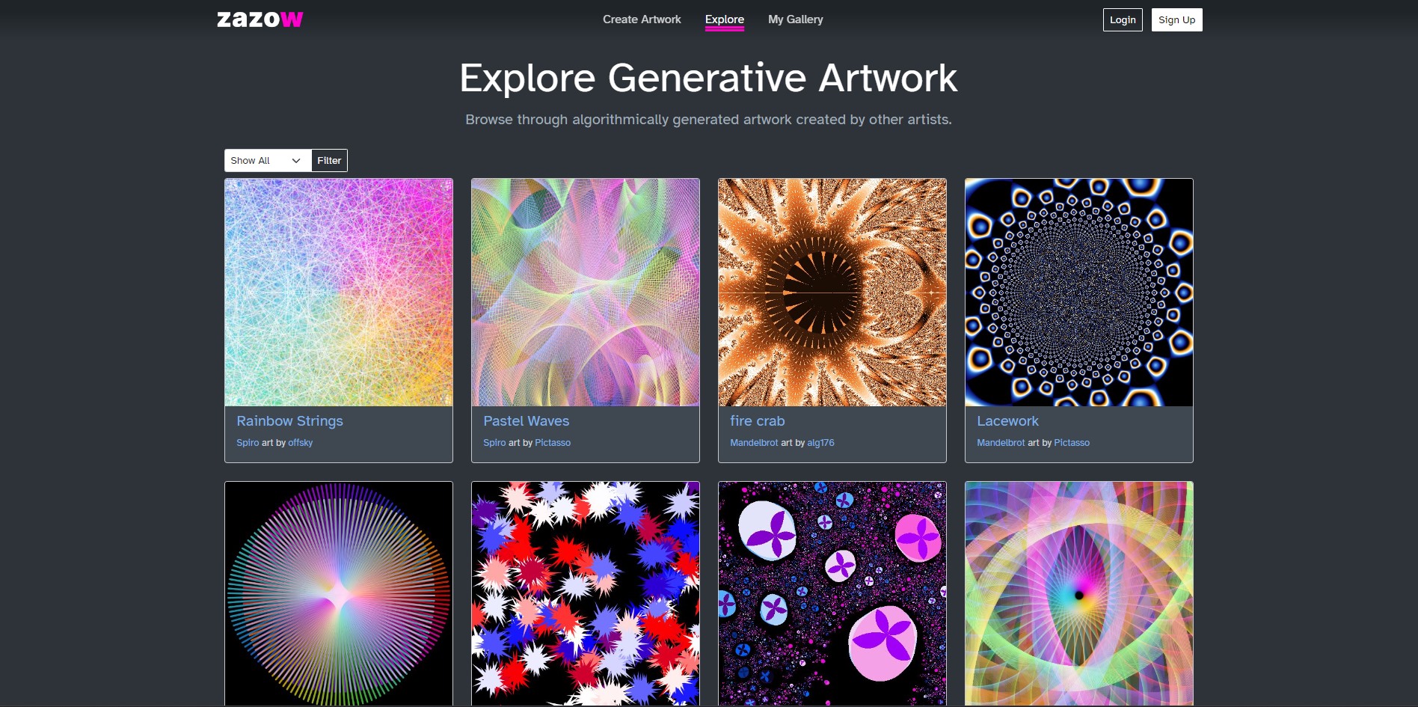Click the Rainbow Strings title link
The image size is (1418, 707).
[290, 421]
